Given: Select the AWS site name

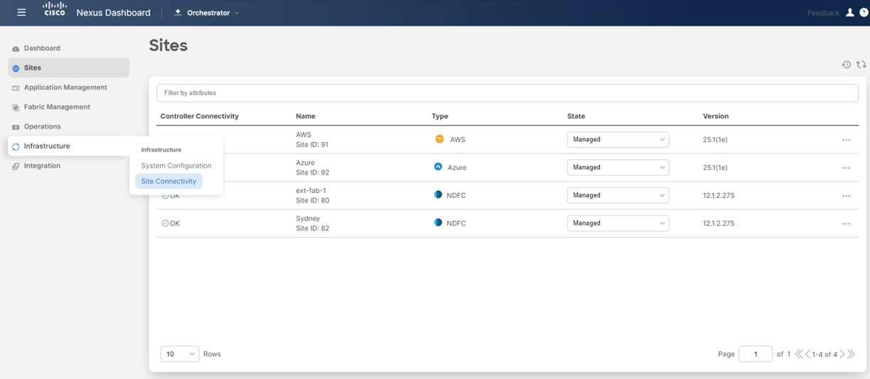Looking at the screenshot, I should click(304, 135).
